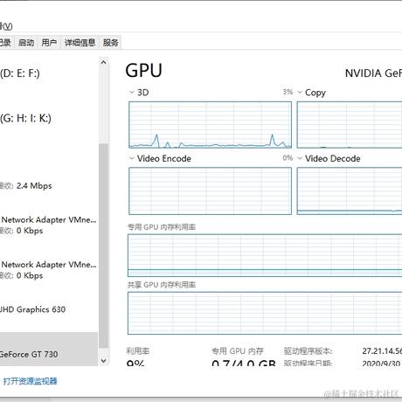Select the GeForce GT 730 GPU entry
This screenshot has width=402, height=402.
[x=49, y=349]
